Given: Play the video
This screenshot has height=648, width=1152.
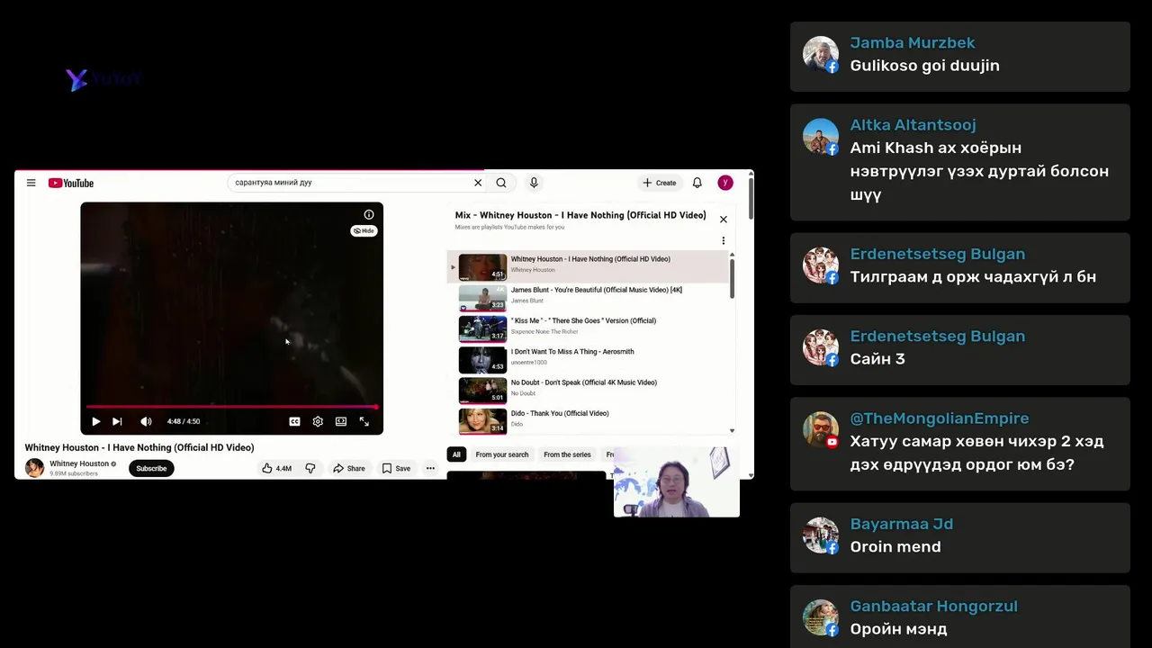Looking at the screenshot, I should point(95,421).
